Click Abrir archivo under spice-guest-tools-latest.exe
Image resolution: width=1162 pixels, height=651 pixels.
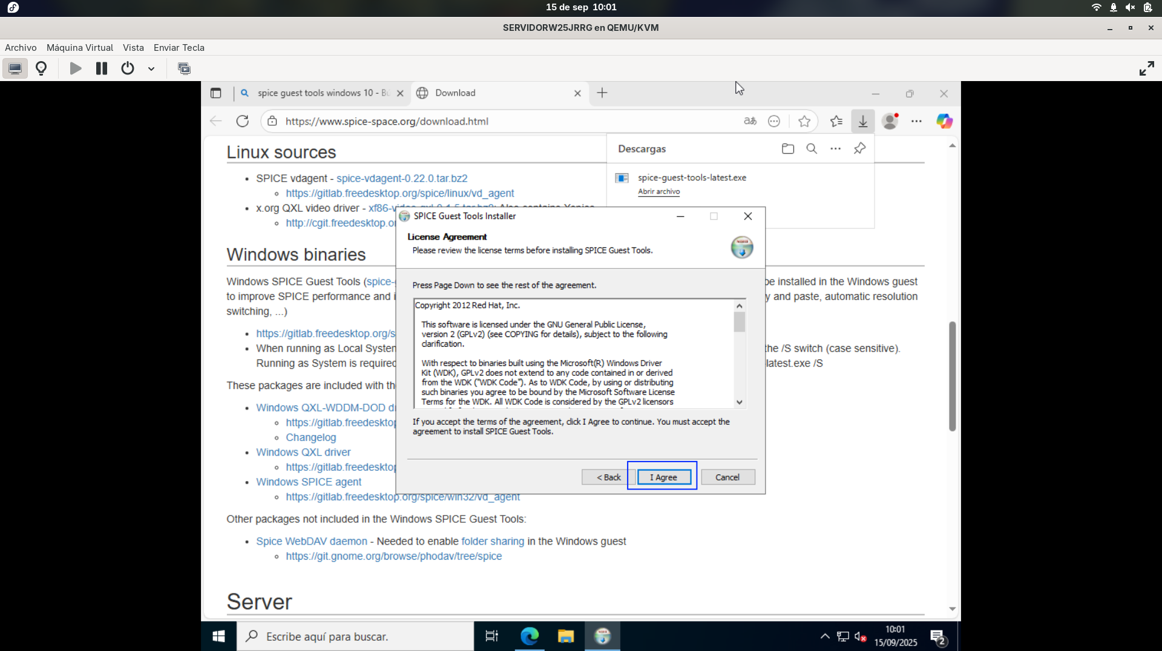coord(658,191)
